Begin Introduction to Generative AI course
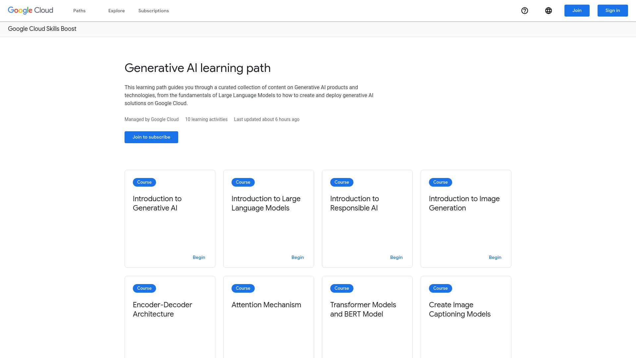Viewport: 636px width, 358px height. coord(199,258)
